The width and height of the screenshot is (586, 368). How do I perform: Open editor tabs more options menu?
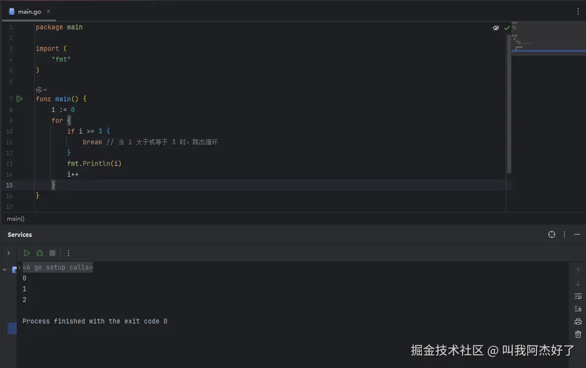coord(578,11)
